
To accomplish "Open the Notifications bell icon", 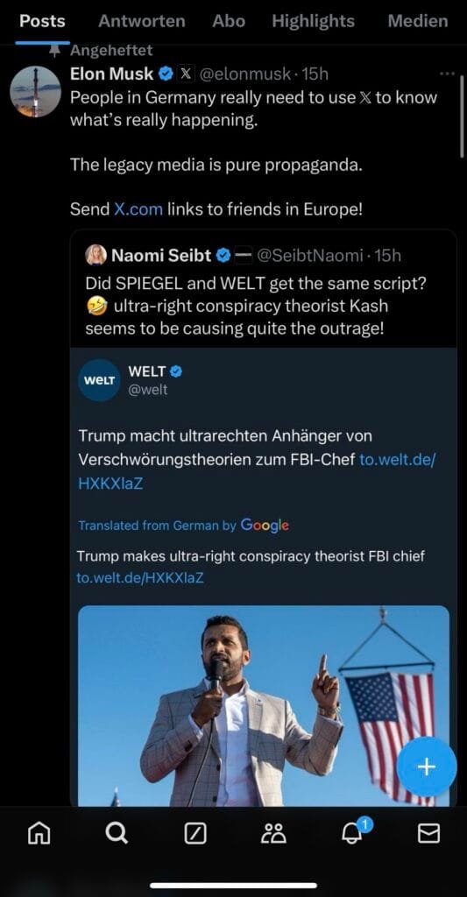I will click(x=353, y=832).
